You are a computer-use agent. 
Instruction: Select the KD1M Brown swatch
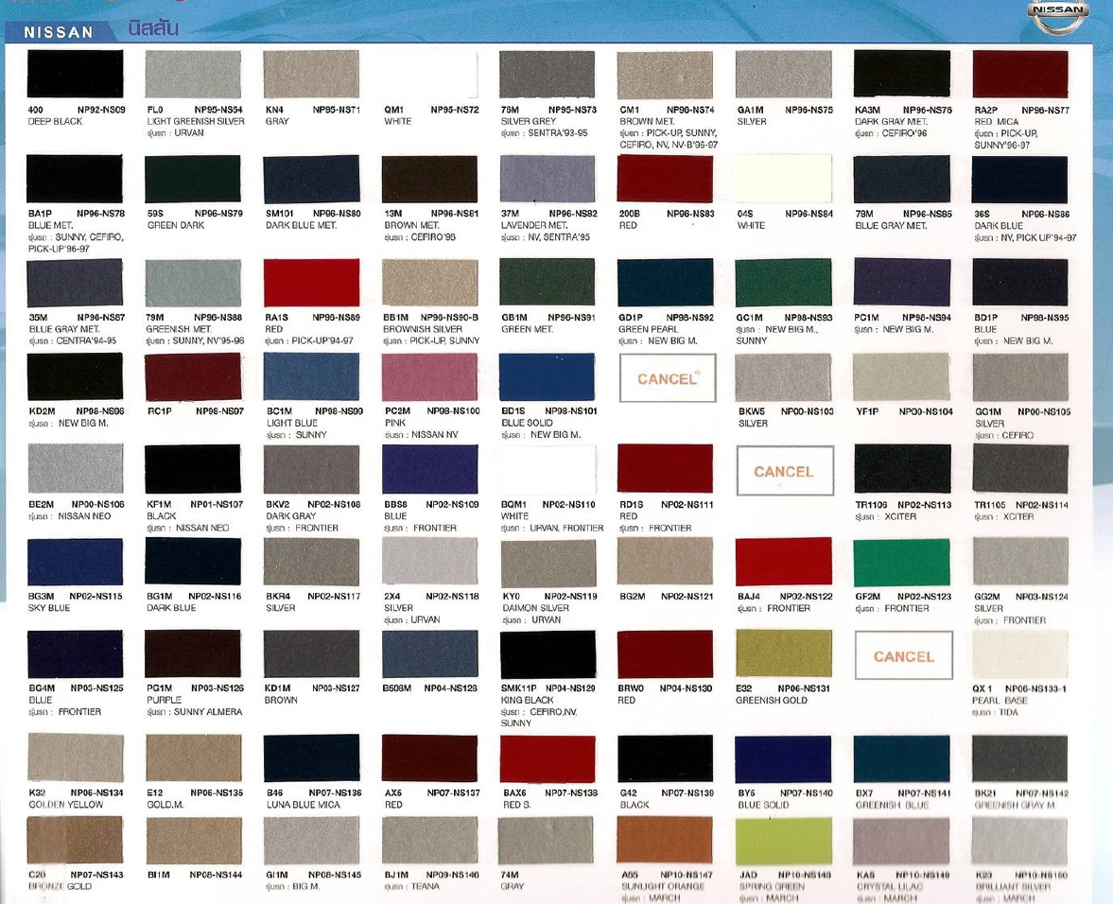point(312,653)
